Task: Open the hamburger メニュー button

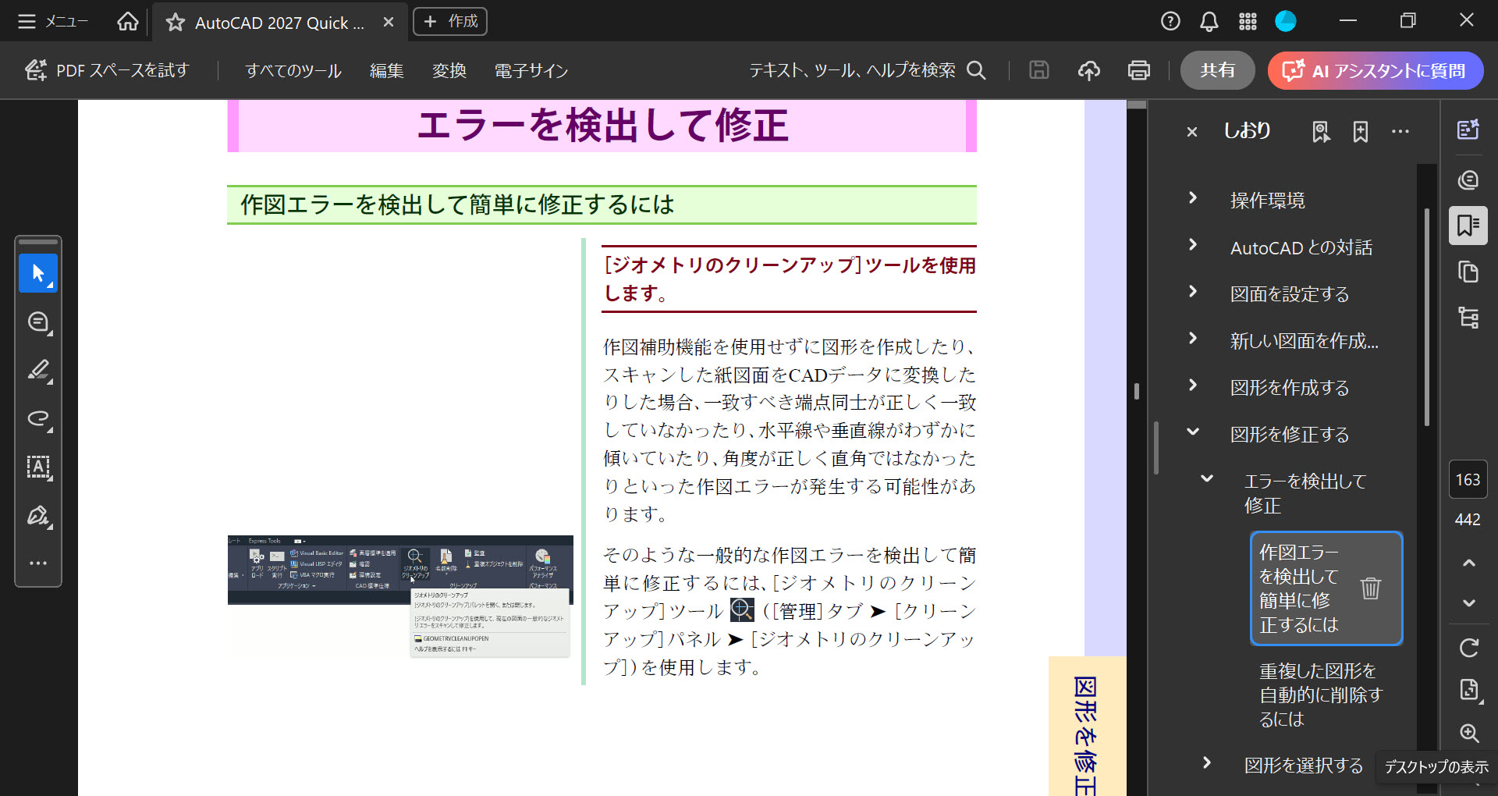Action: pos(53,22)
